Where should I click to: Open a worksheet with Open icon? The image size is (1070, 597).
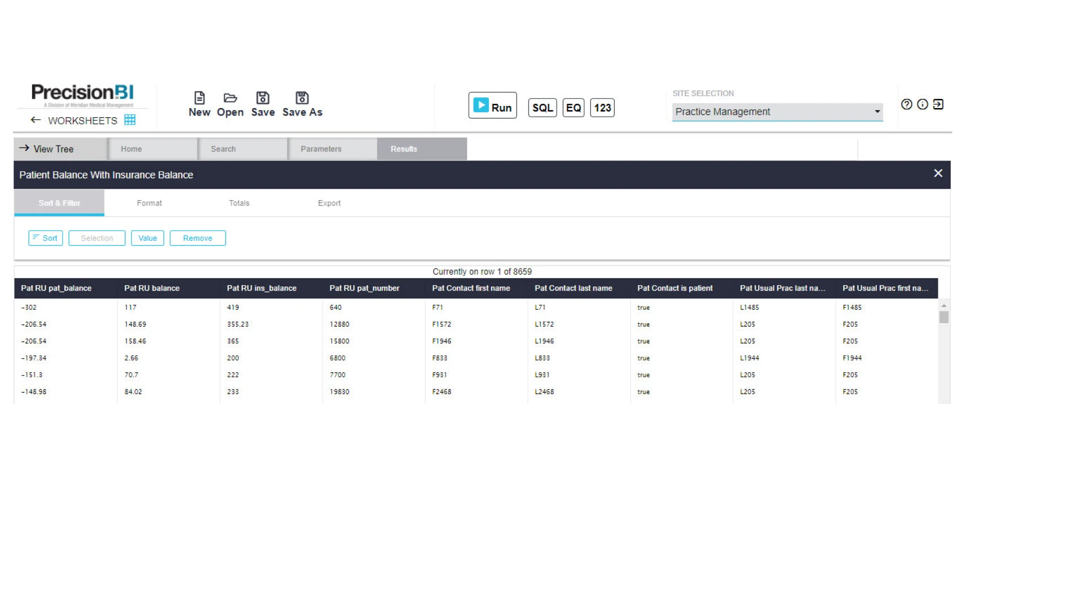pos(230,98)
